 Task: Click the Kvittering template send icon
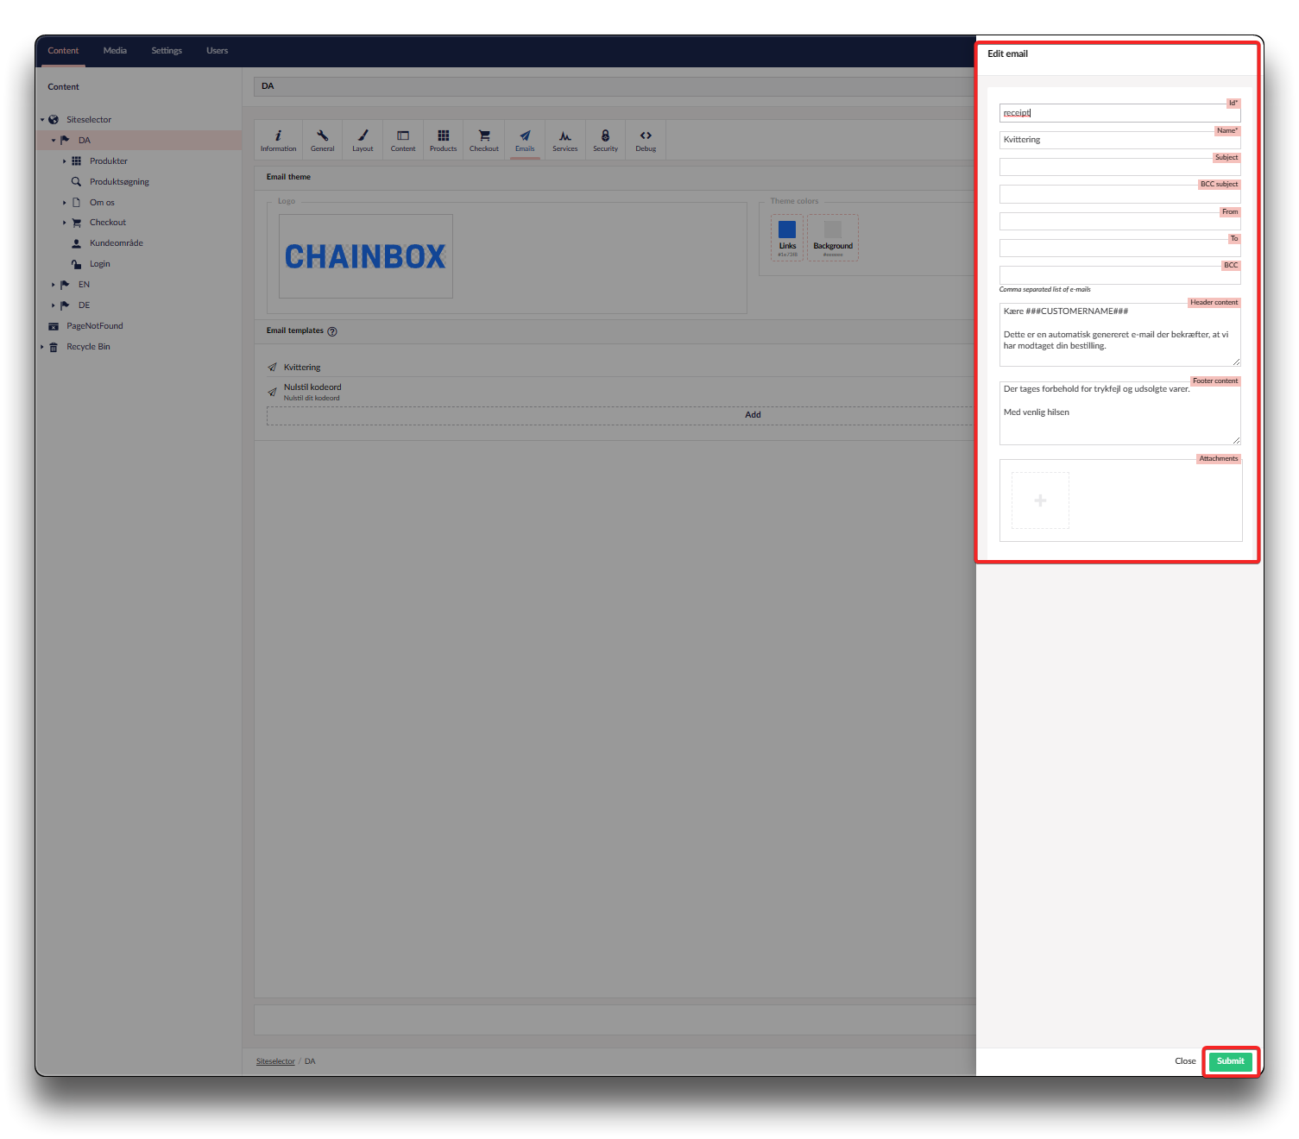pyautogui.click(x=273, y=368)
